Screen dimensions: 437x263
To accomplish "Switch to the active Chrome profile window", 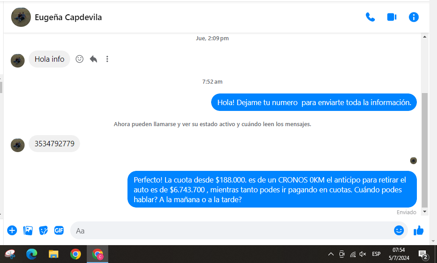I will pyautogui.click(x=97, y=254).
